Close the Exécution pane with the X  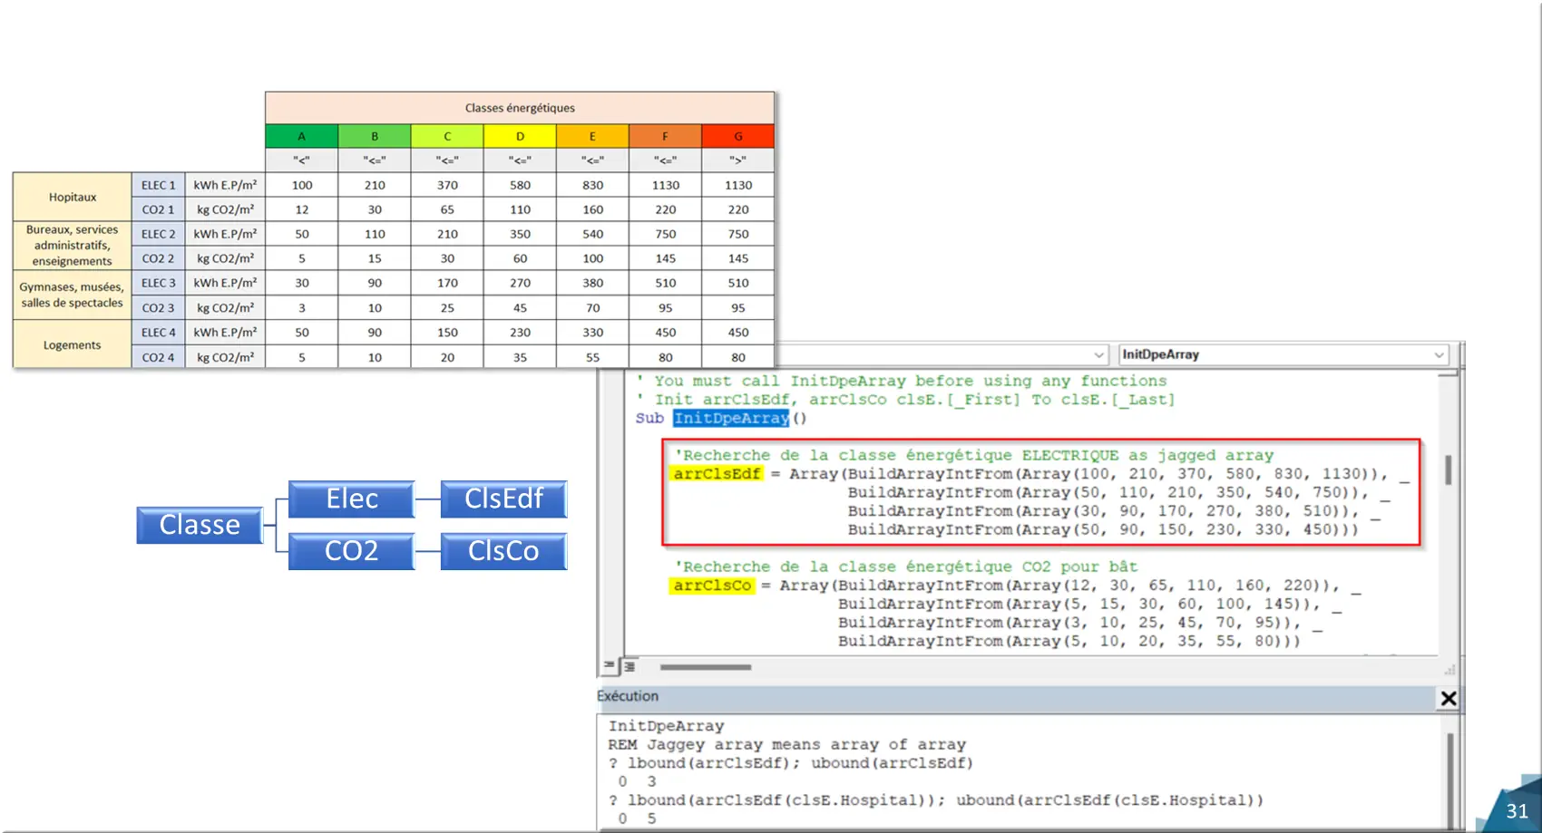1448,698
